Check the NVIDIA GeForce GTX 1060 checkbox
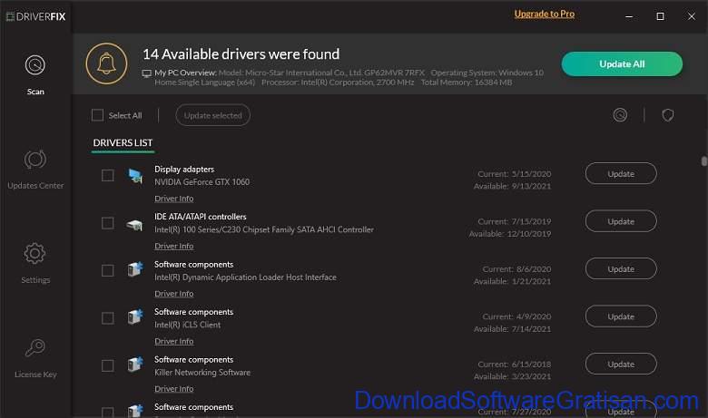Image resolution: width=708 pixels, height=418 pixels. (107, 175)
